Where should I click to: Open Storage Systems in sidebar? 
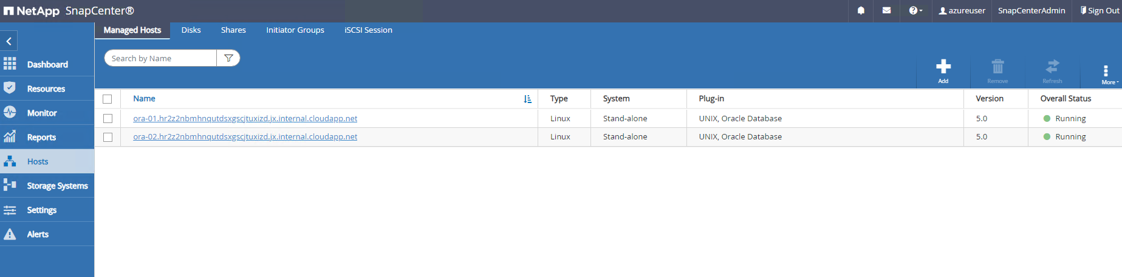click(57, 185)
